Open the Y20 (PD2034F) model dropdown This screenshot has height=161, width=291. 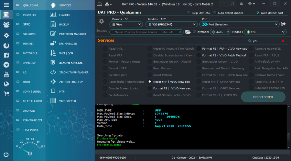click(x=171, y=24)
